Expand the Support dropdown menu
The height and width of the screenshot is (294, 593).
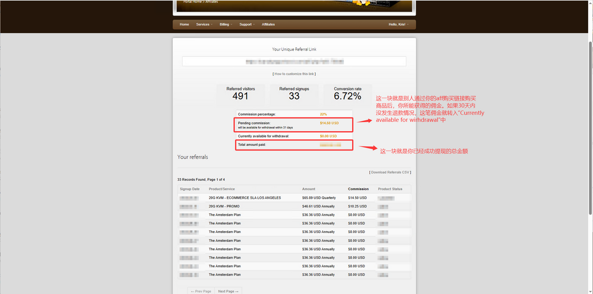point(246,24)
